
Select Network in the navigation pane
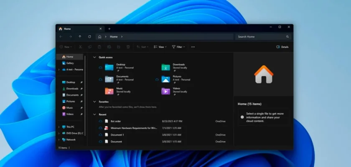[x=71, y=139]
